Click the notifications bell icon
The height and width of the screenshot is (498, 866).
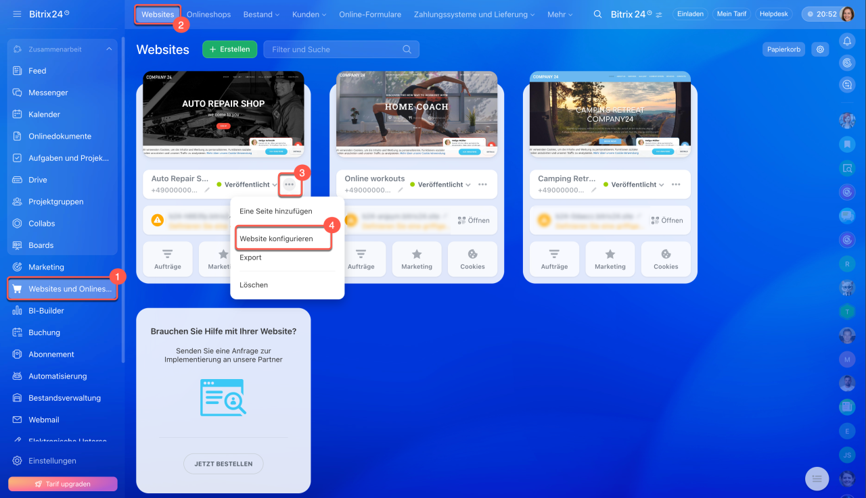[847, 41]
